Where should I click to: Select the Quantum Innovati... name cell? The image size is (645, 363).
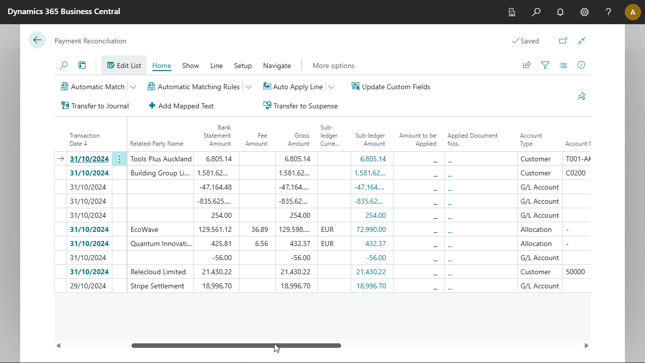pos(160,244)
